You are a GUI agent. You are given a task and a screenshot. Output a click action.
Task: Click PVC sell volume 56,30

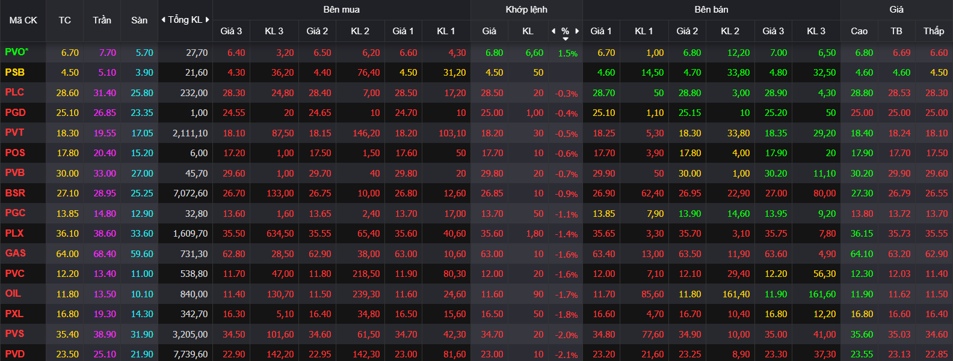[824, 274]
